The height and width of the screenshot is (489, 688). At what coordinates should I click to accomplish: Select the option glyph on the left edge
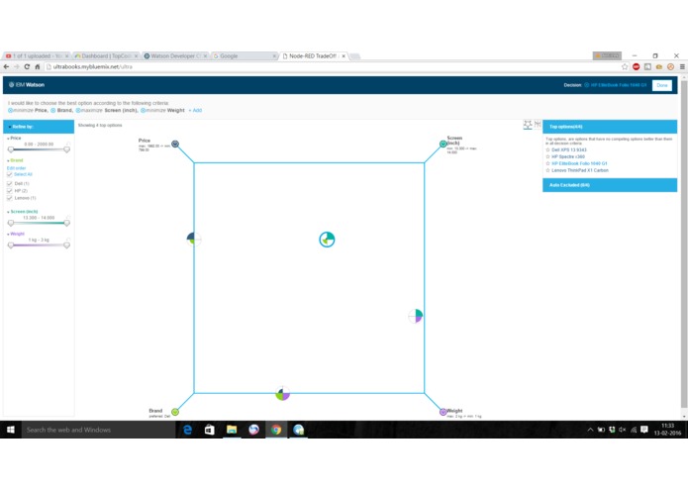(194, 239)
